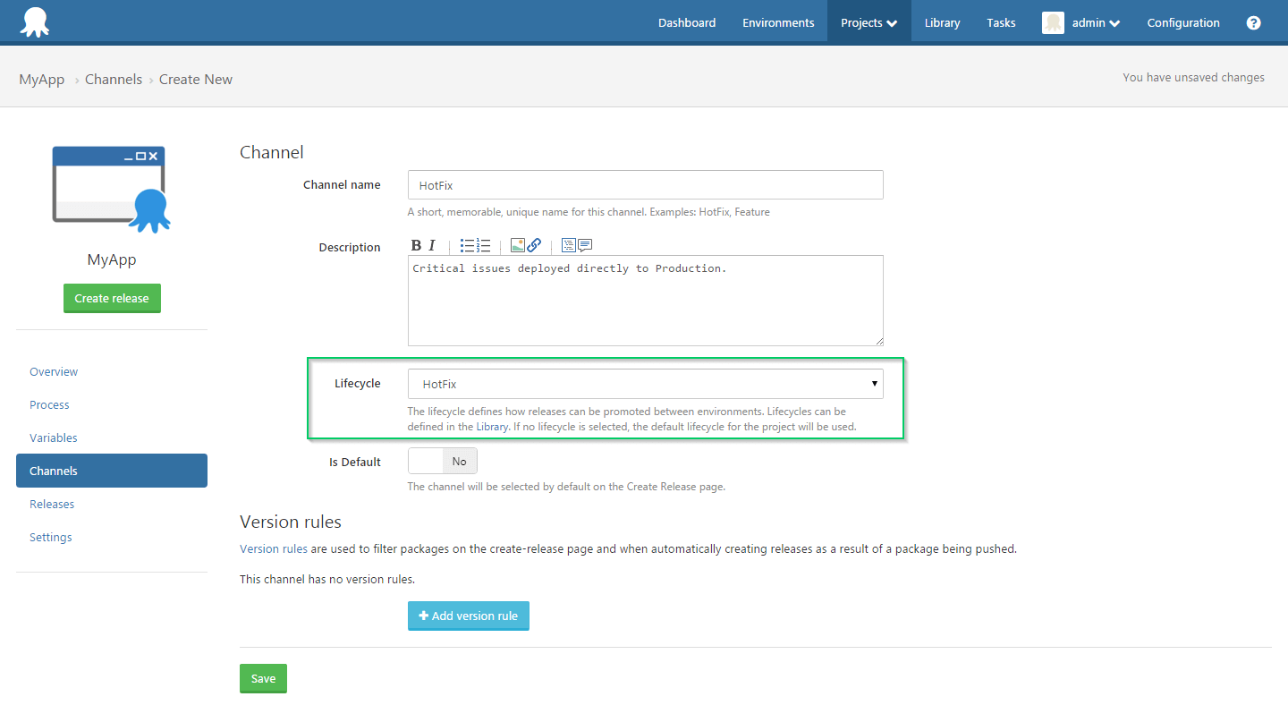Expand the admin user menu
Screen dimensions: 1288x705
(1081, 23)
